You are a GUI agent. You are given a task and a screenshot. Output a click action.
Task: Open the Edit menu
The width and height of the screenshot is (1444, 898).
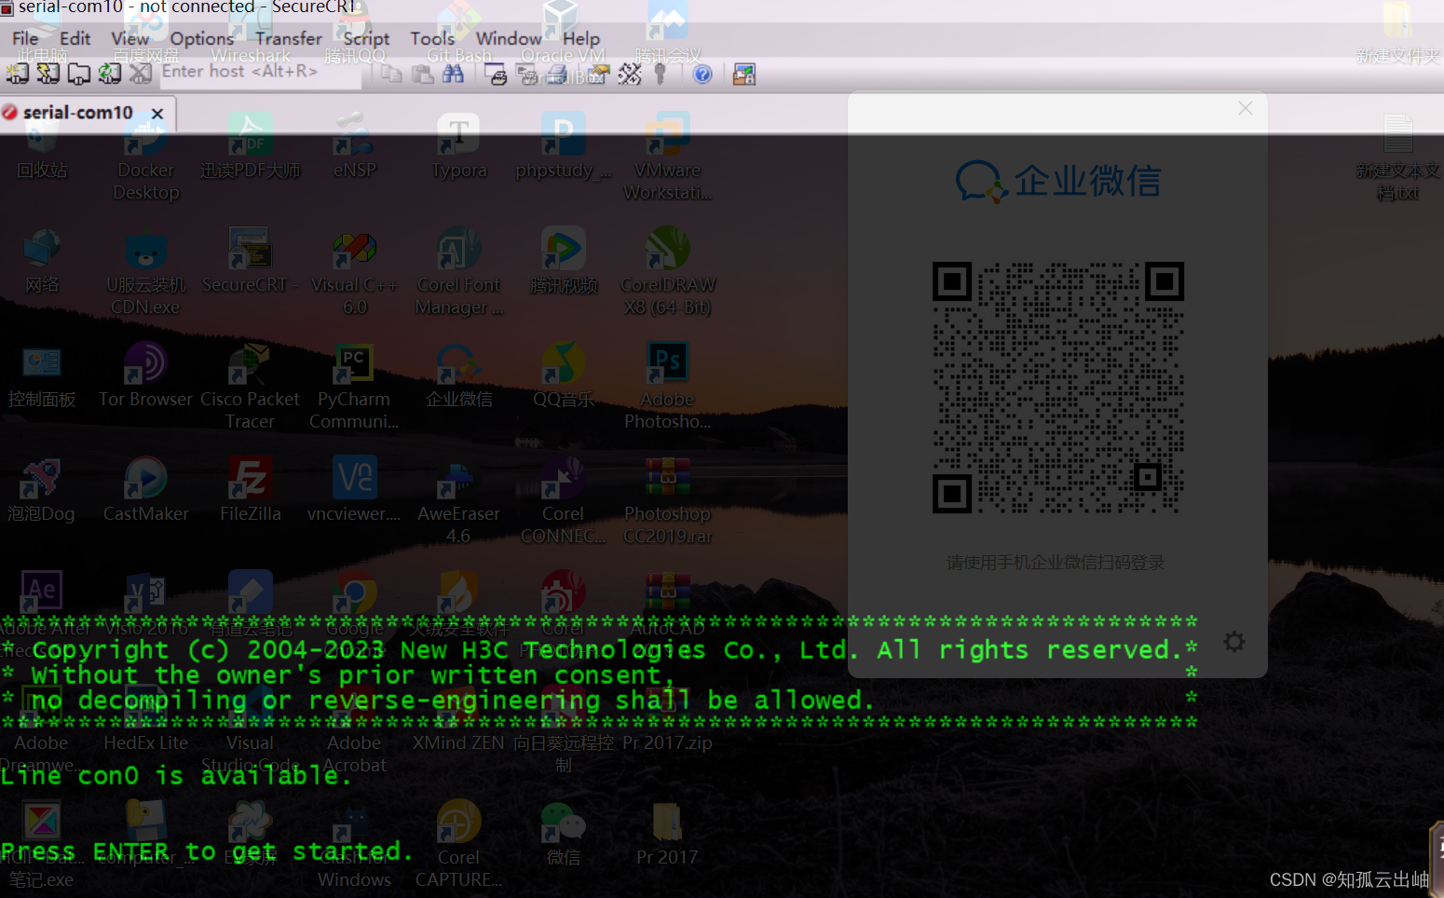[x=75, y=38]
